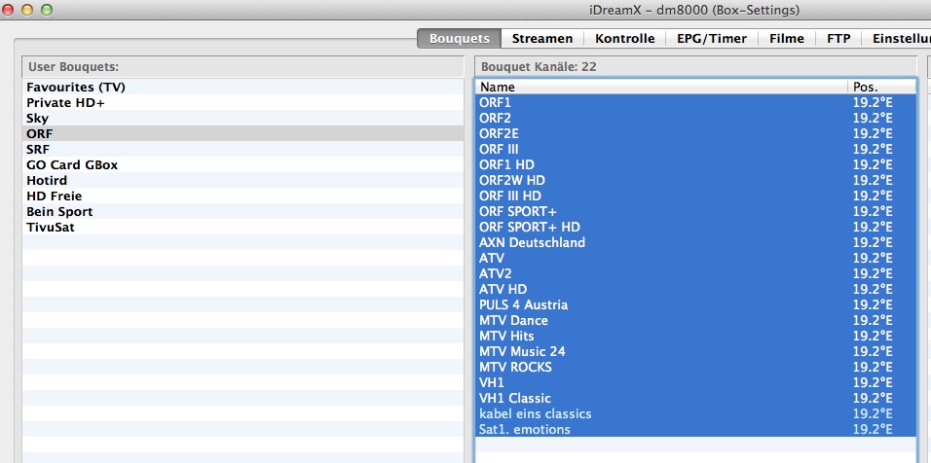Select the ORF SPORT+ channel row
Screen dimensions: 931x463
[696, 211]
